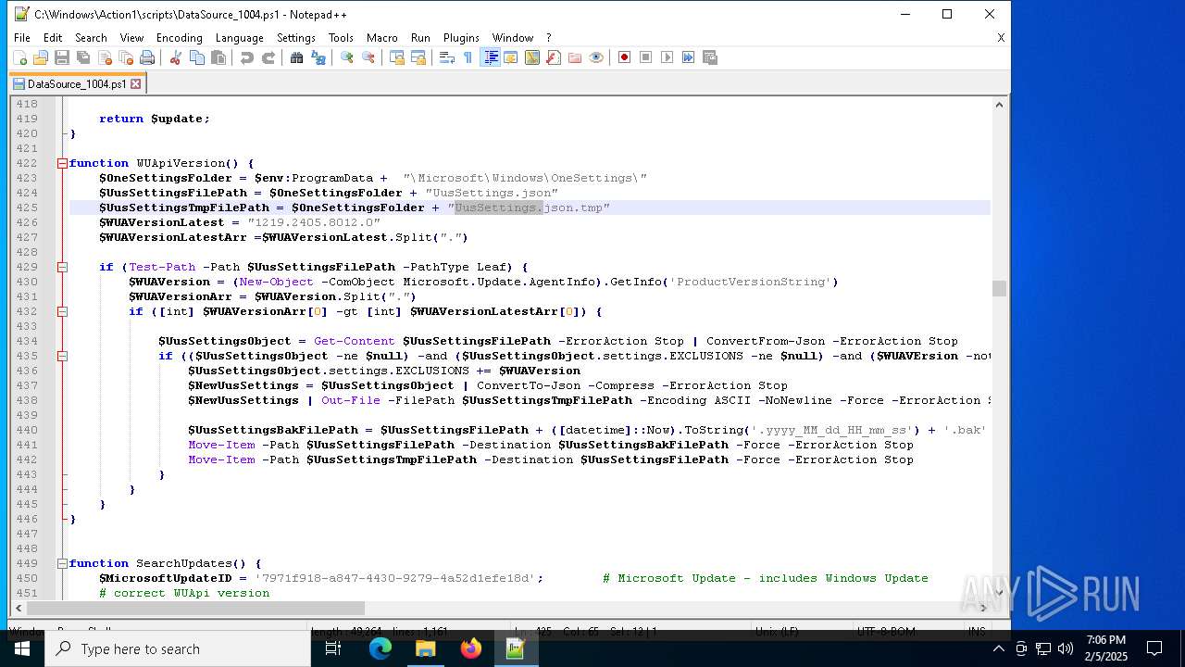The height and width of the screenshot is (667, 1185).
Task: Open the User Defined Language dialog icon
Action: point(511,57)
